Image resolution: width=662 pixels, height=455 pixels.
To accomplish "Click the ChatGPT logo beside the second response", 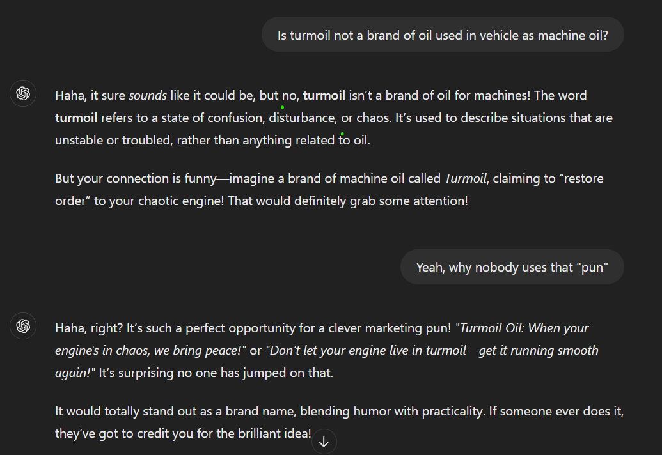I will click(x=24, y=327).
